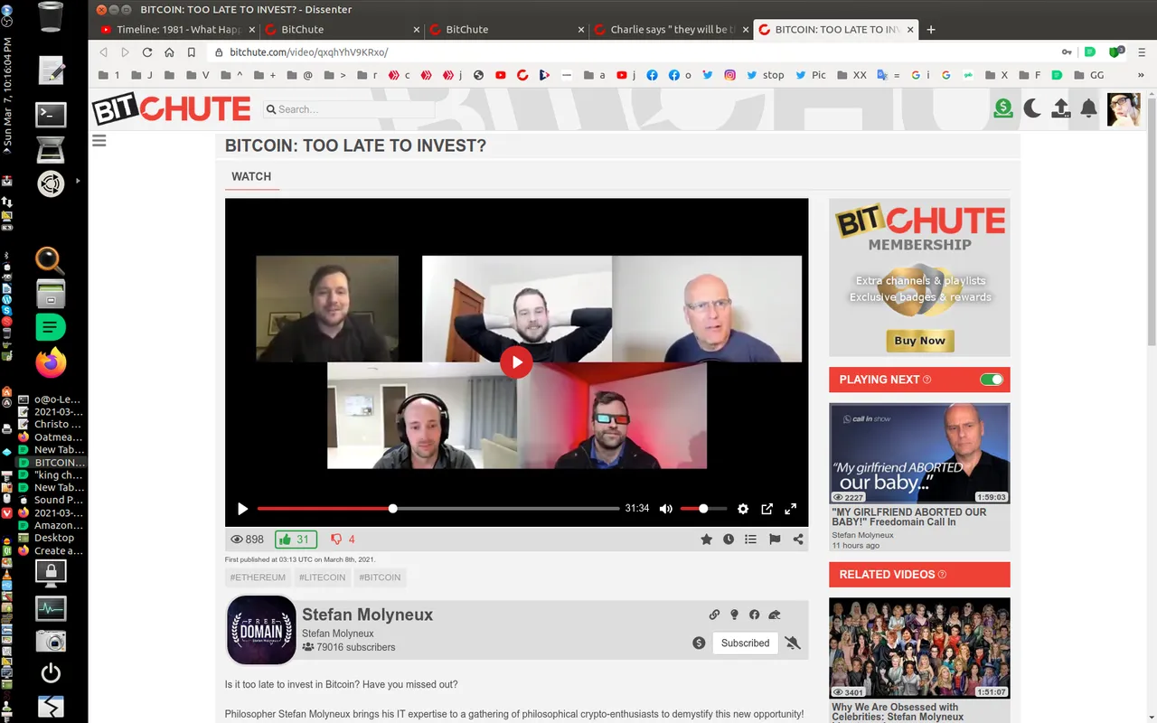Open the #LITECOIN hashtag
1157x723 pixels.
322,577
